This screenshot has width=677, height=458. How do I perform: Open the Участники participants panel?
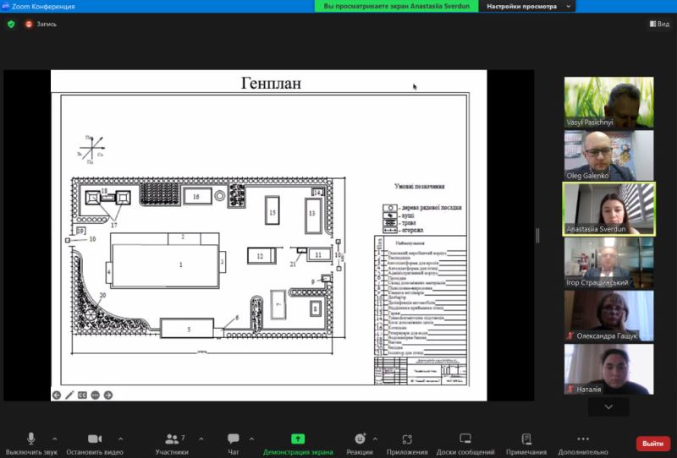click(171, 443)
